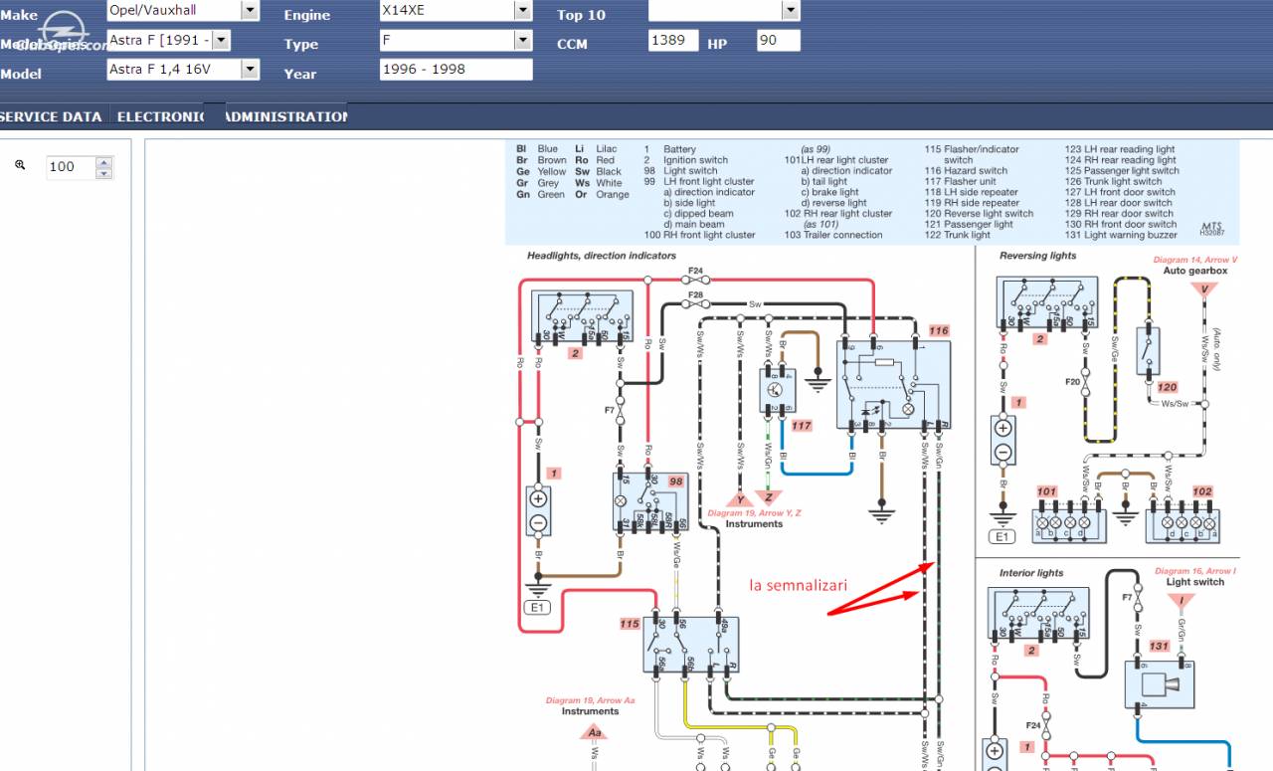
Task: Decrease zoom with the stepper down arrow
Action: click(104, 173)
